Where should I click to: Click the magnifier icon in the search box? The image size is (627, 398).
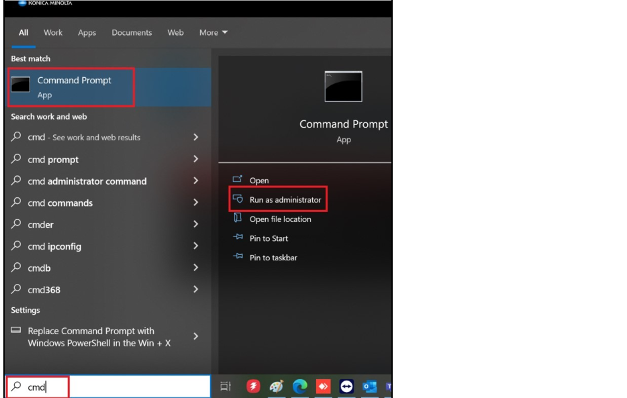(x=16, y=386)
